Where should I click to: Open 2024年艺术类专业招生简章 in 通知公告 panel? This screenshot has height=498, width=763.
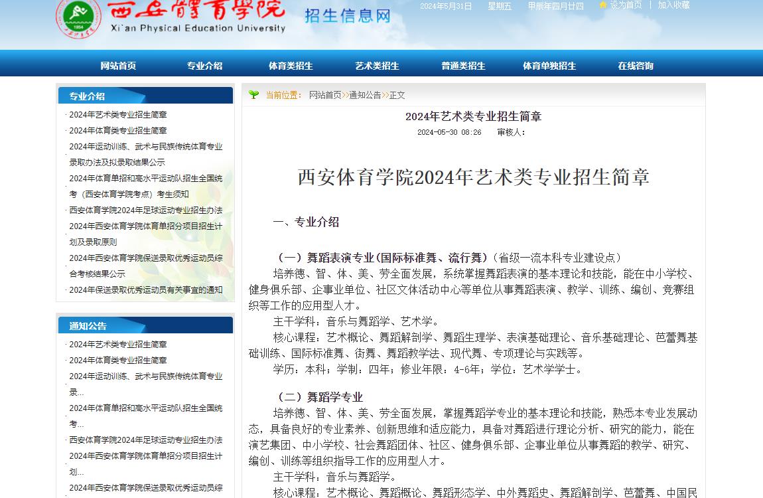[117, 344]
